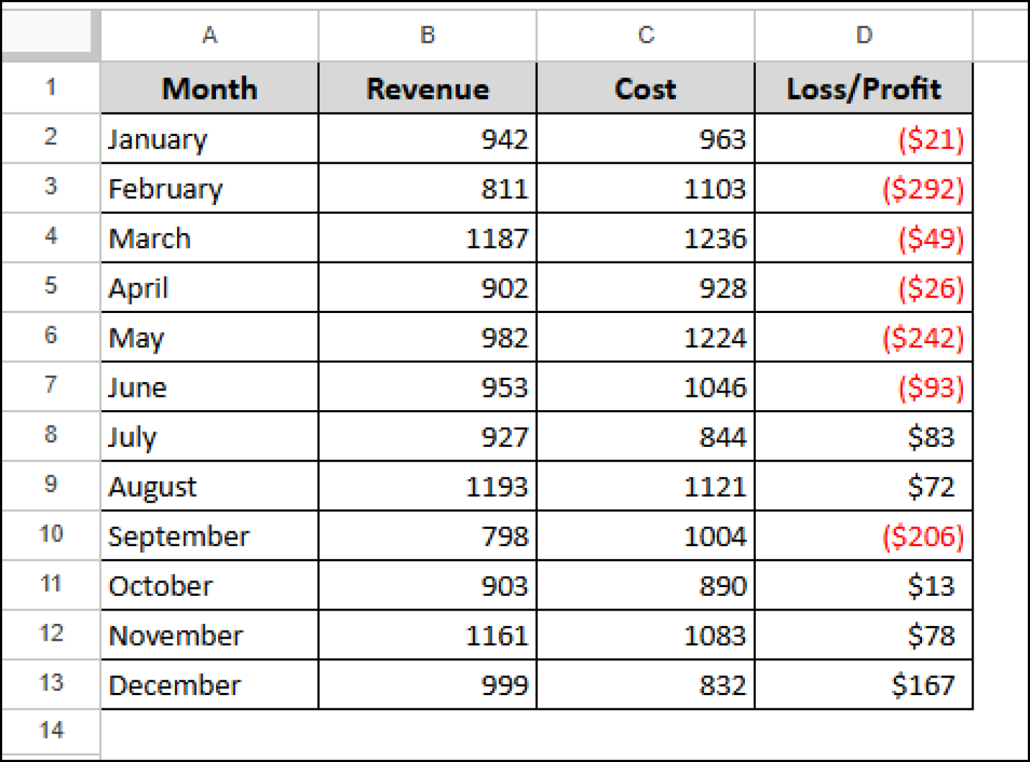Click the Revenue header cell

tap(426, 88)
